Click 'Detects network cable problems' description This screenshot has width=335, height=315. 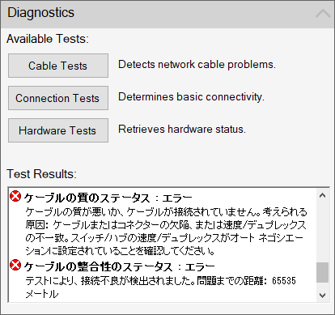[x=197, y=65]
